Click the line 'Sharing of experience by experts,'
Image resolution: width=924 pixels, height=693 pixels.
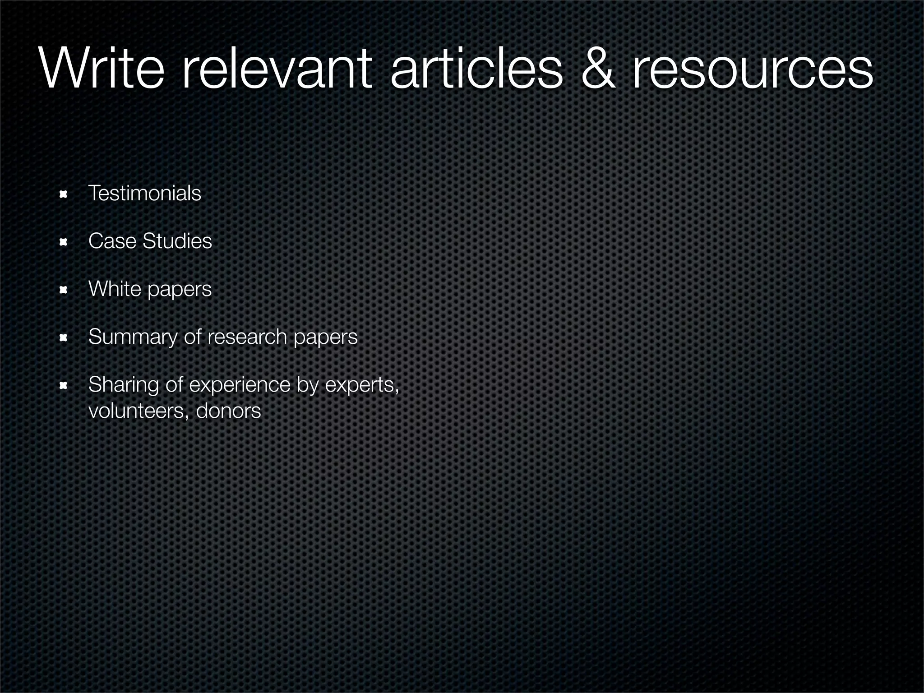244,385
